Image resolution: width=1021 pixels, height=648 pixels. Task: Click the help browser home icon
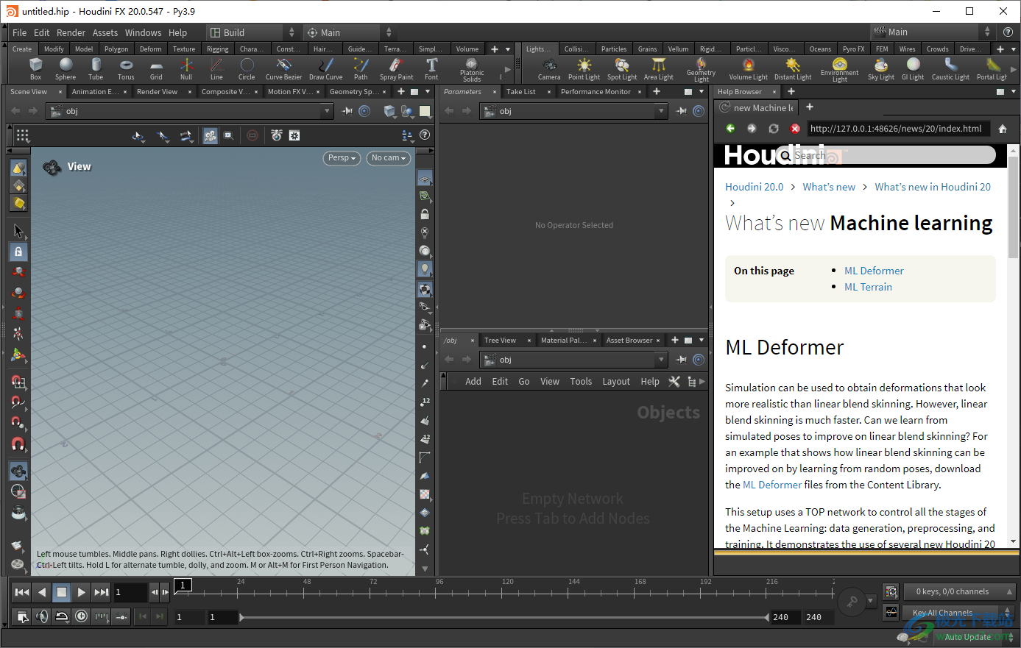[1002, 129]
